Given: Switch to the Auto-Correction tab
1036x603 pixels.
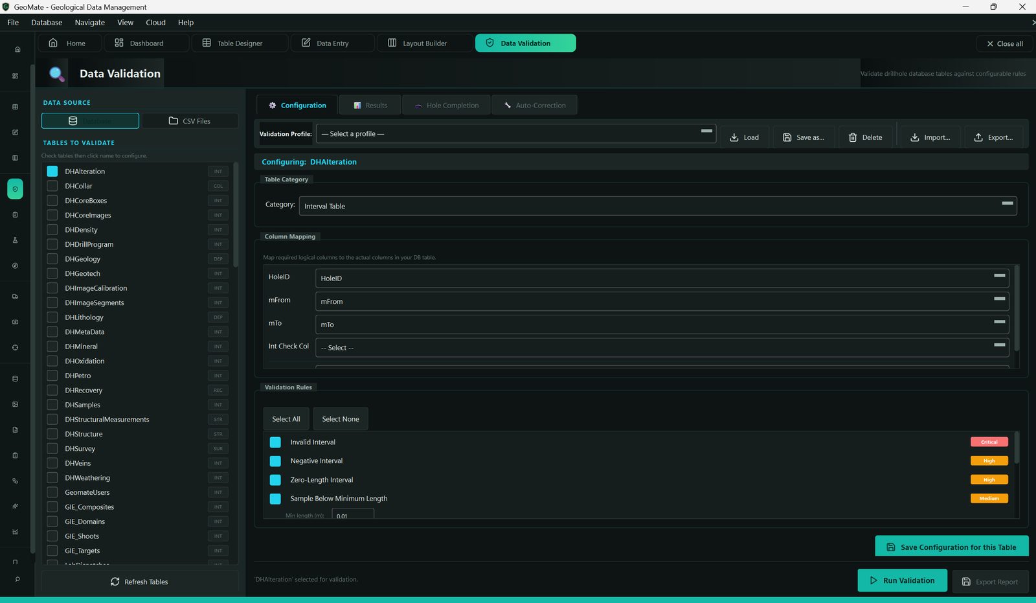Looking at the screenshot, I should pyautogui.click(x=534, y=106).
